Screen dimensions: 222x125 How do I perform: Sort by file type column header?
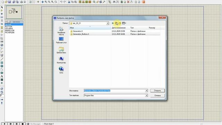(x=139, y=28)
